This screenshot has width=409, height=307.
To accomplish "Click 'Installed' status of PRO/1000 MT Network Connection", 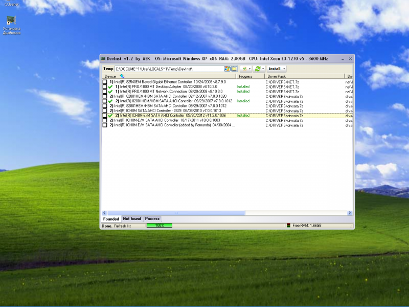I will pyautogui.click(x=243, y=92).
